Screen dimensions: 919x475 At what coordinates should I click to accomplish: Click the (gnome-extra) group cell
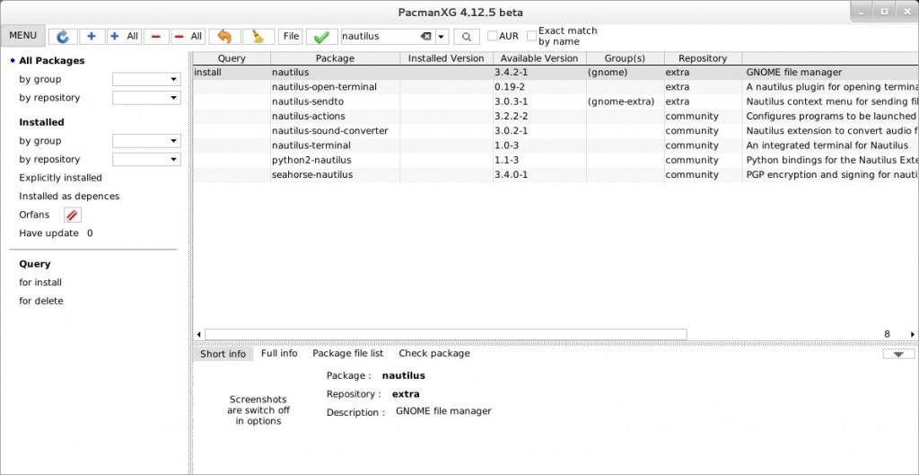625,101
